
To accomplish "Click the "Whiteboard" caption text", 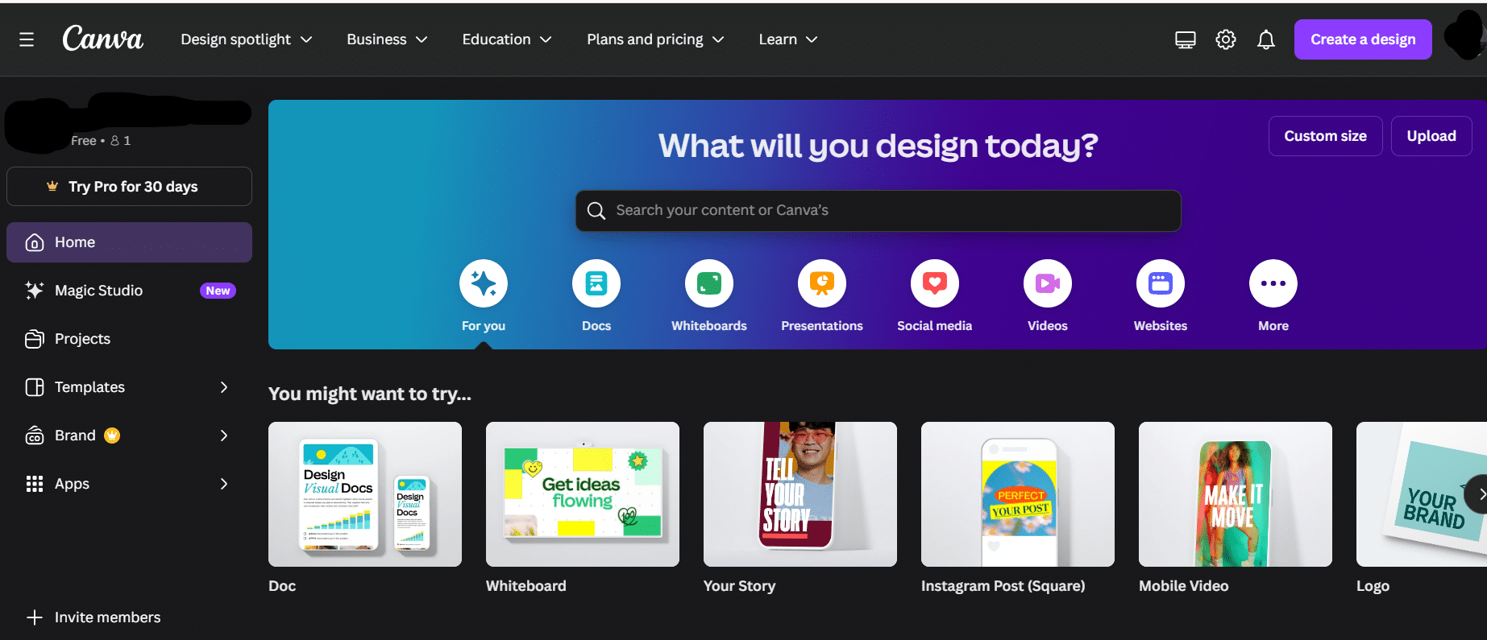I will click(526, 586).
